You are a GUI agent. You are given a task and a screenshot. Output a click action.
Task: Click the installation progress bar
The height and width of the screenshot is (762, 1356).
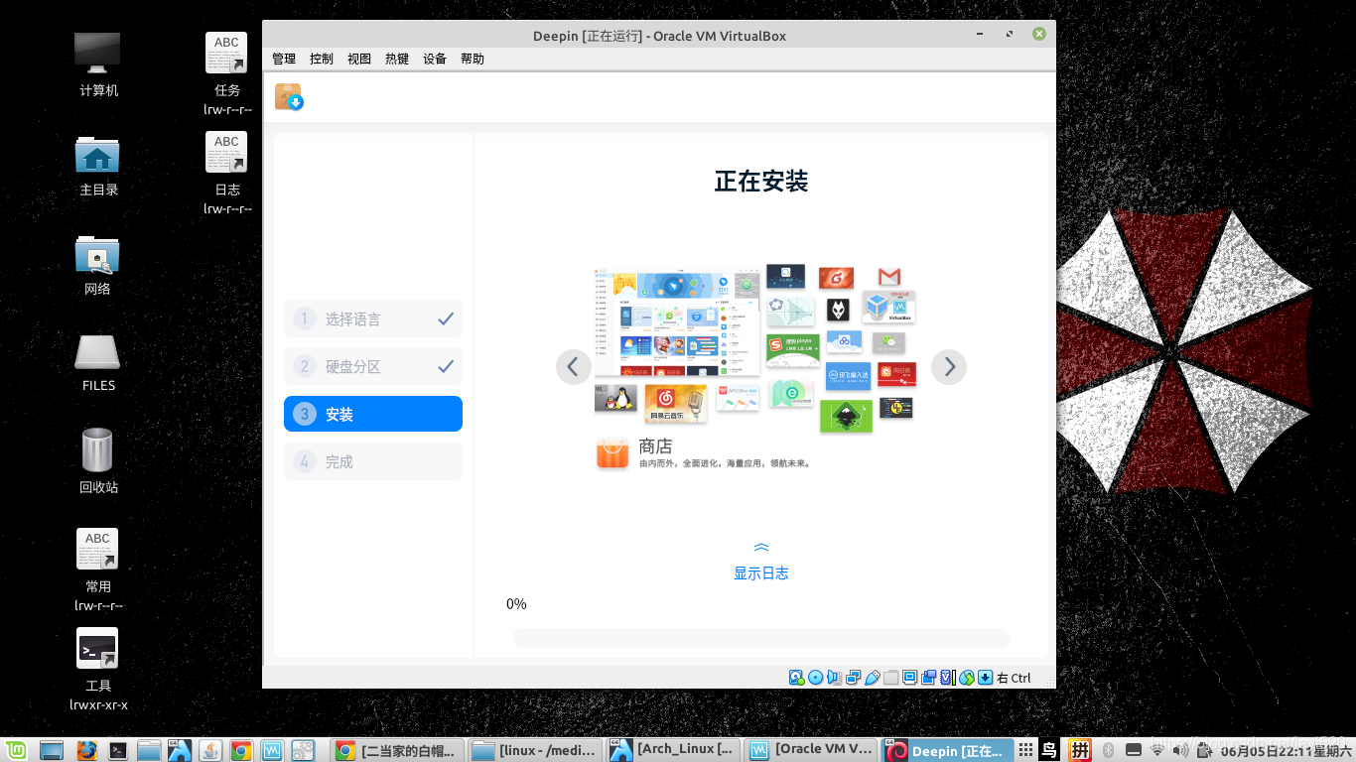pyautogui.click(x=761, y=638)
